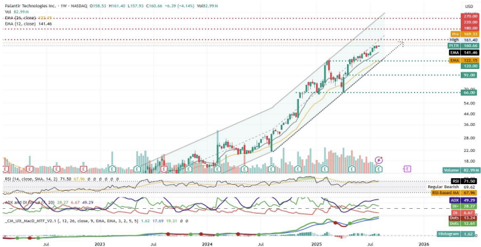This screenshot has width=481, height=247.
Task: Click the 2023 time axis label
Action: click(100, 244)
